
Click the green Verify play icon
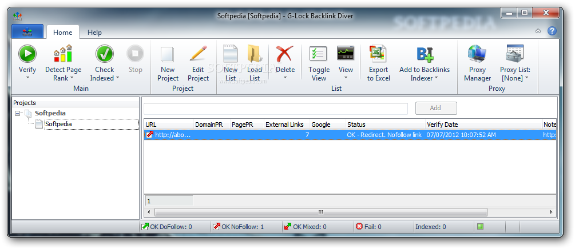pyautogui.click(x=27, y=54)
